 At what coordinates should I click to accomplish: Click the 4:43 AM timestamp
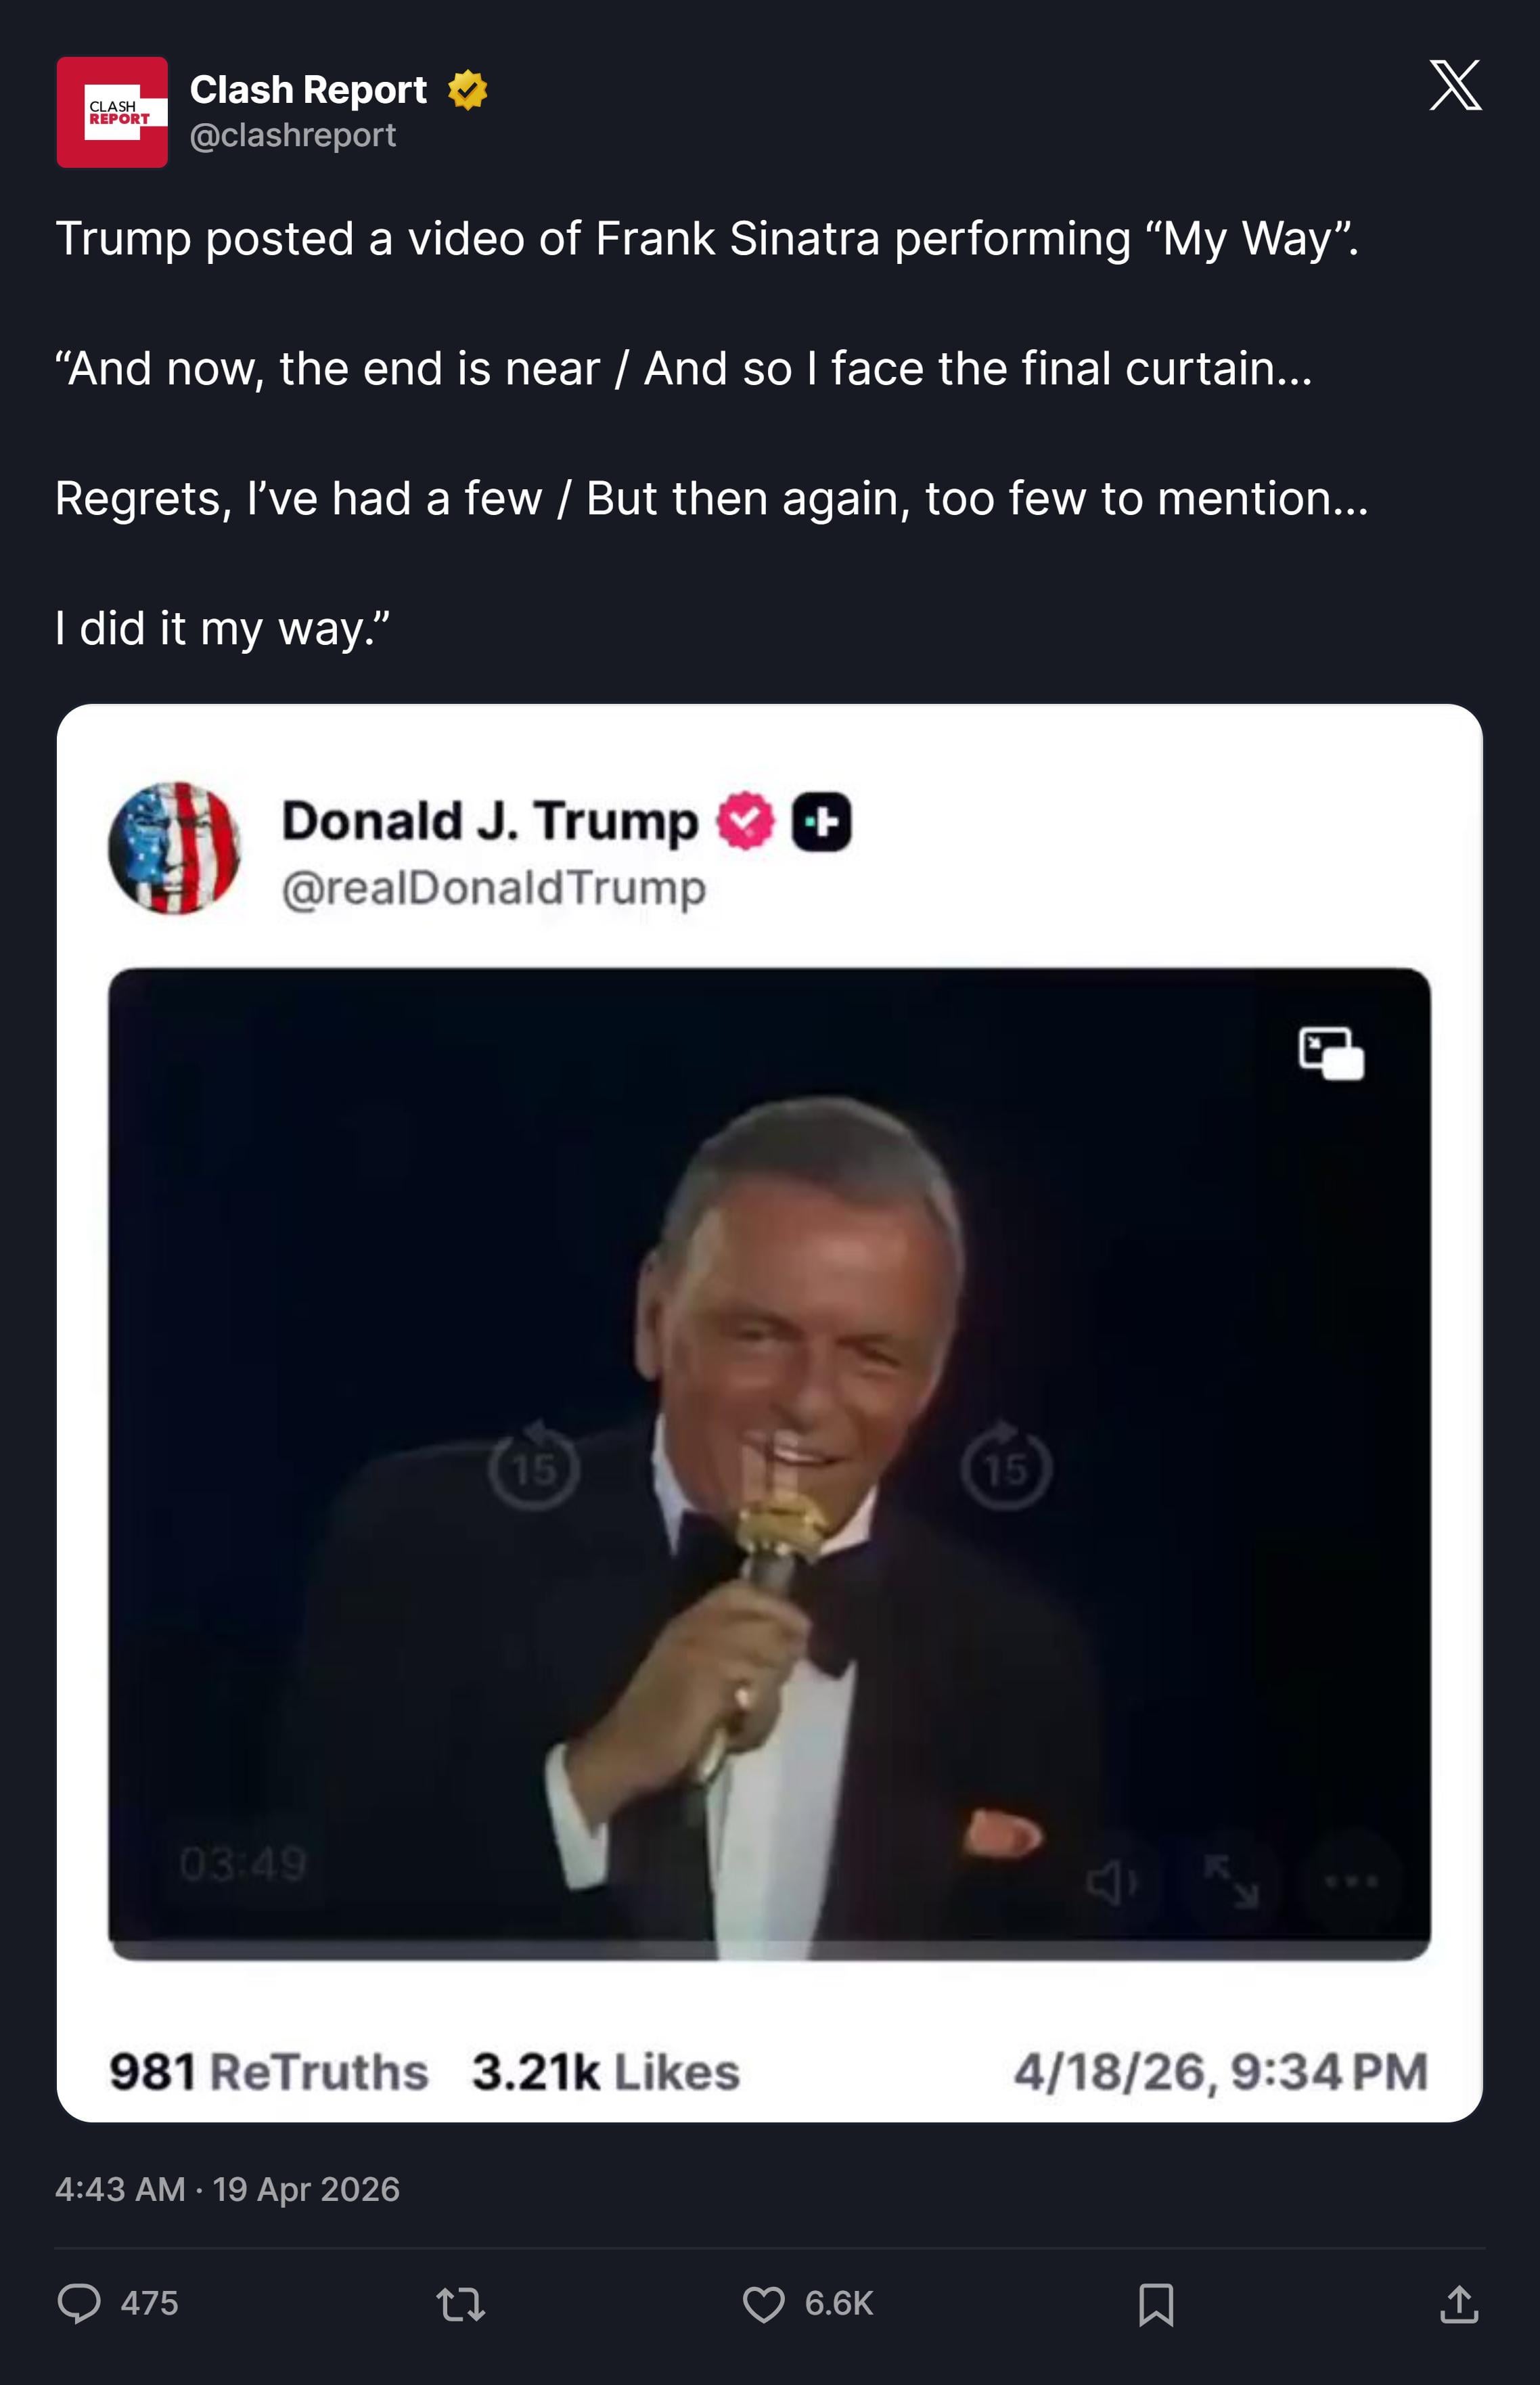[x=120, y=2190]
